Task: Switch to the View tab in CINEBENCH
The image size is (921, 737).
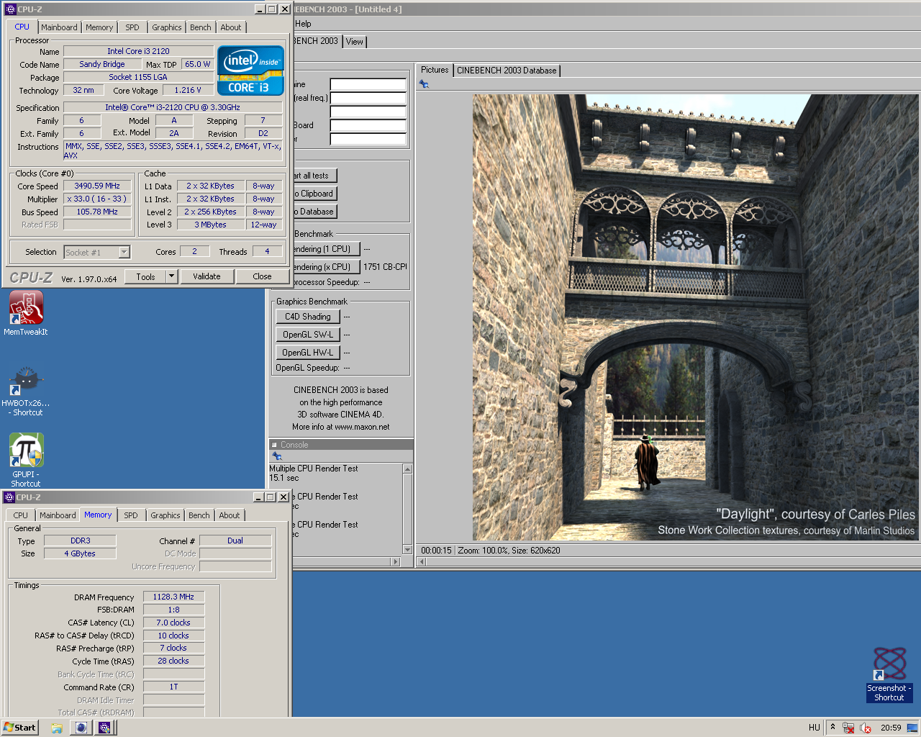Action: [x=355, y=42]
